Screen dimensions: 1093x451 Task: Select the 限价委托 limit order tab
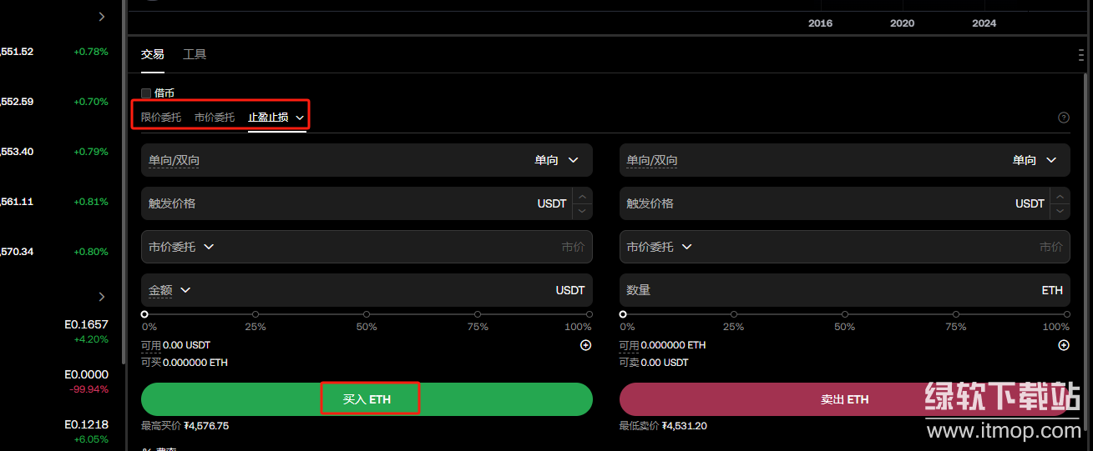(x=160, y=118)
